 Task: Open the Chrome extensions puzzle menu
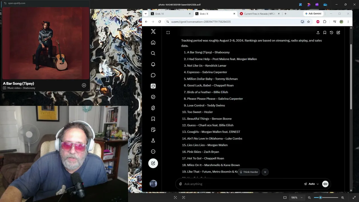coord(325,22)
